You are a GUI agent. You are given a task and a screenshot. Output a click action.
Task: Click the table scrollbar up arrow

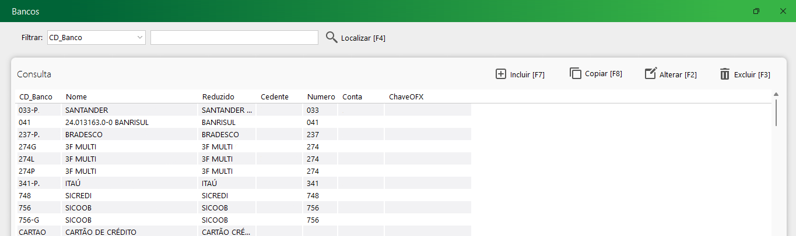[776, 94]
